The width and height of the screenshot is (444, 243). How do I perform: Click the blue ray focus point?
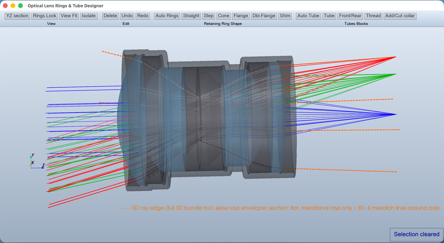click(x=396, y=114)
